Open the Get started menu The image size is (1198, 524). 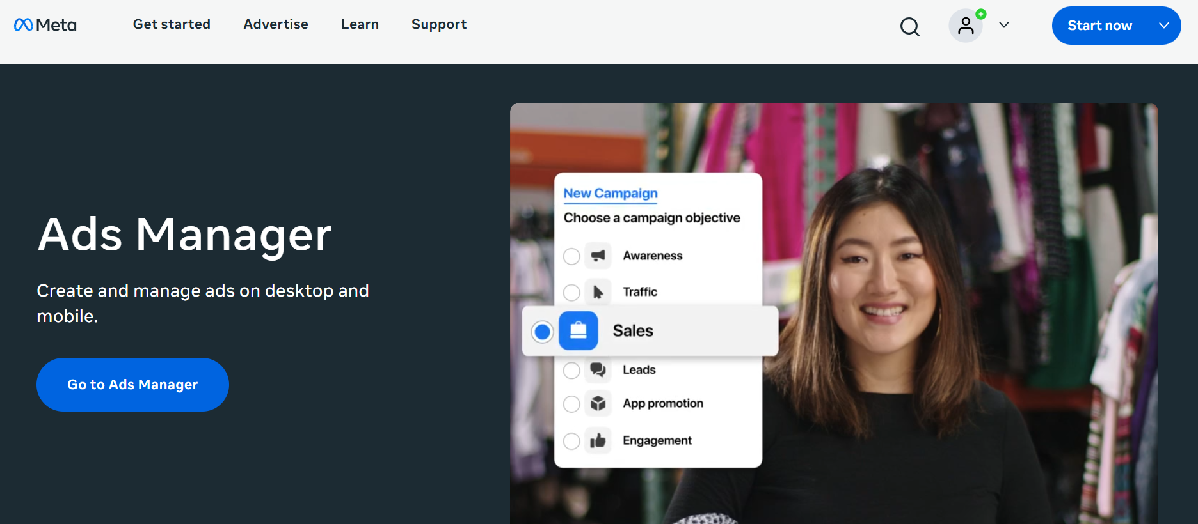click(172, 24)
